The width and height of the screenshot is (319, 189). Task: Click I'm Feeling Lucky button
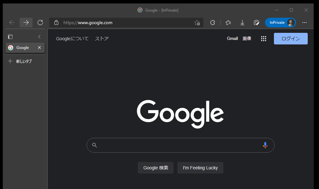(x=200, y=168)
